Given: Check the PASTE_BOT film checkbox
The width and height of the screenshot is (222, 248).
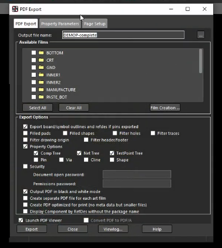Looking at the screenshot, I should 34,97.
